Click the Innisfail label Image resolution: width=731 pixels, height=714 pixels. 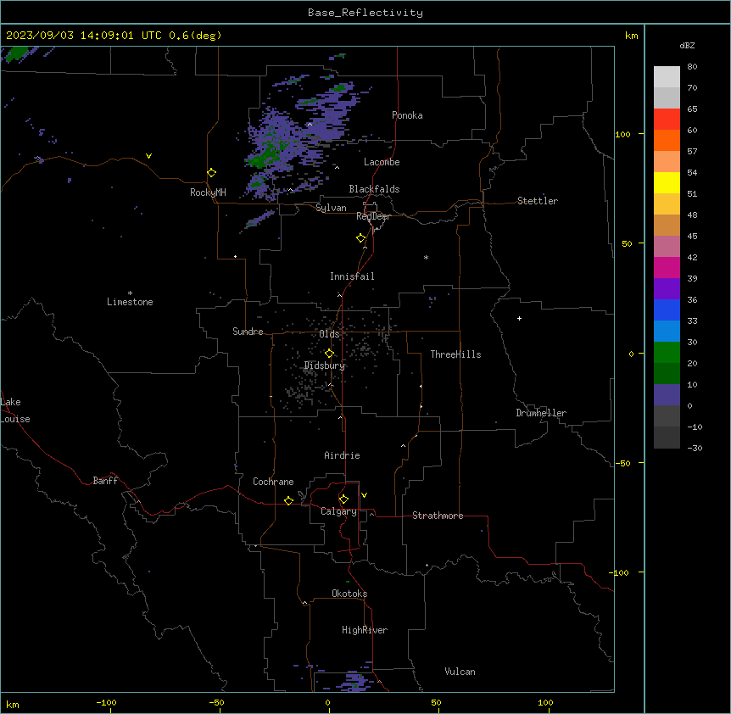[352, 276]
